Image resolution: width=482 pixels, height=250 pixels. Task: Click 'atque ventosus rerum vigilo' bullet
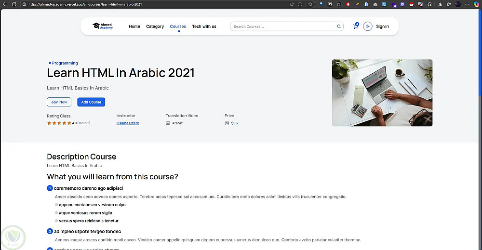point(85,213)
